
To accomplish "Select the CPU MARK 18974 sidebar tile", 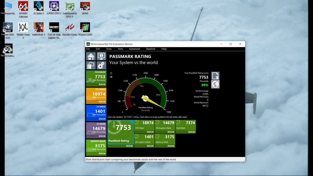I will pos(96,94).
